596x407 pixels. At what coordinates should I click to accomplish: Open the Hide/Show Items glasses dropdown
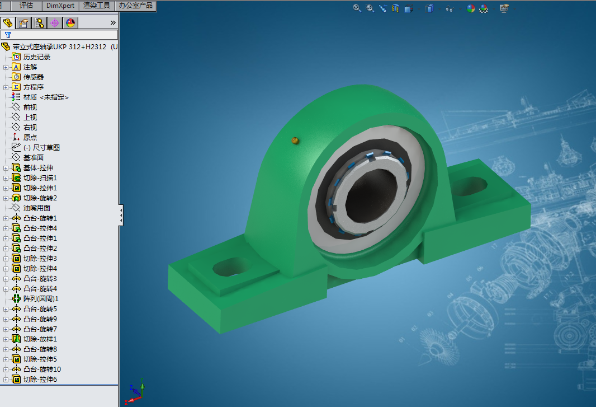pos(450,9)
